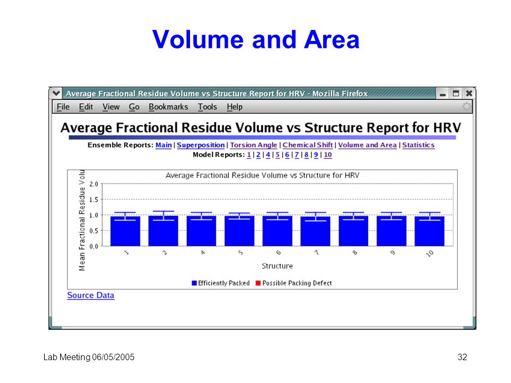Open the Chemical Shift report link
Image resolution: width=511 pixels, height=383 pixels.
[308, 145]
